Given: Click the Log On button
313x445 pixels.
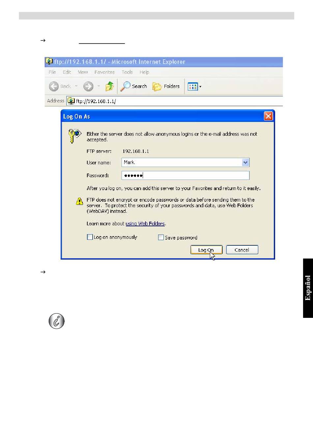Looking at the screenshot, I should click(206, 250).
